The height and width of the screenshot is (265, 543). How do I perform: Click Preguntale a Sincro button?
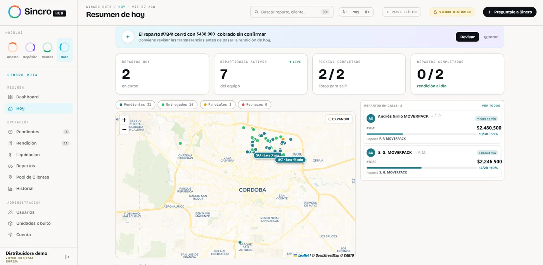(x=510, y=12)
